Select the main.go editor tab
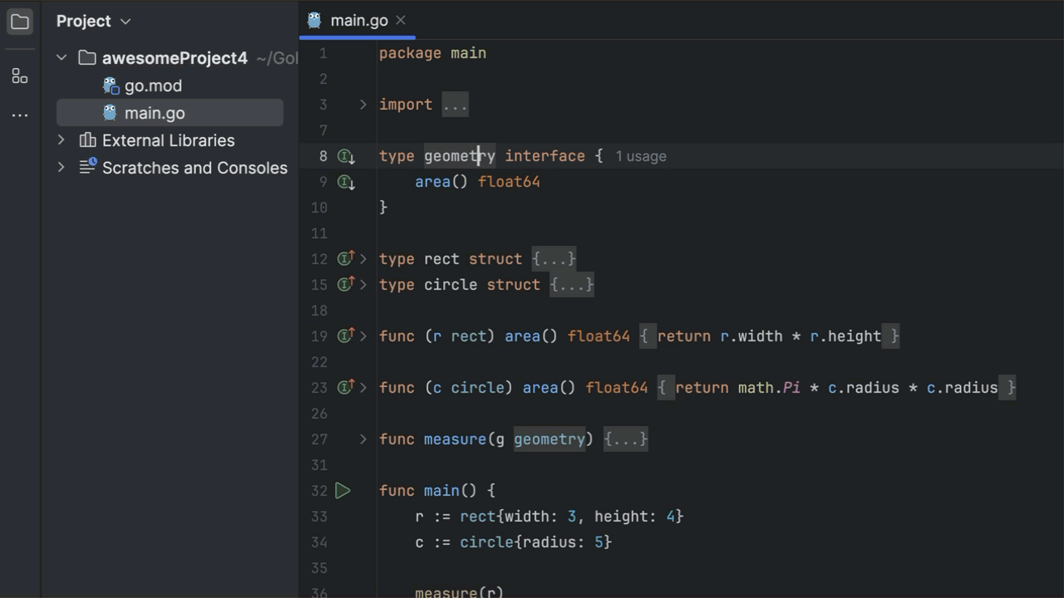This screenshot has height=598, width=1064. click(358, 21)
